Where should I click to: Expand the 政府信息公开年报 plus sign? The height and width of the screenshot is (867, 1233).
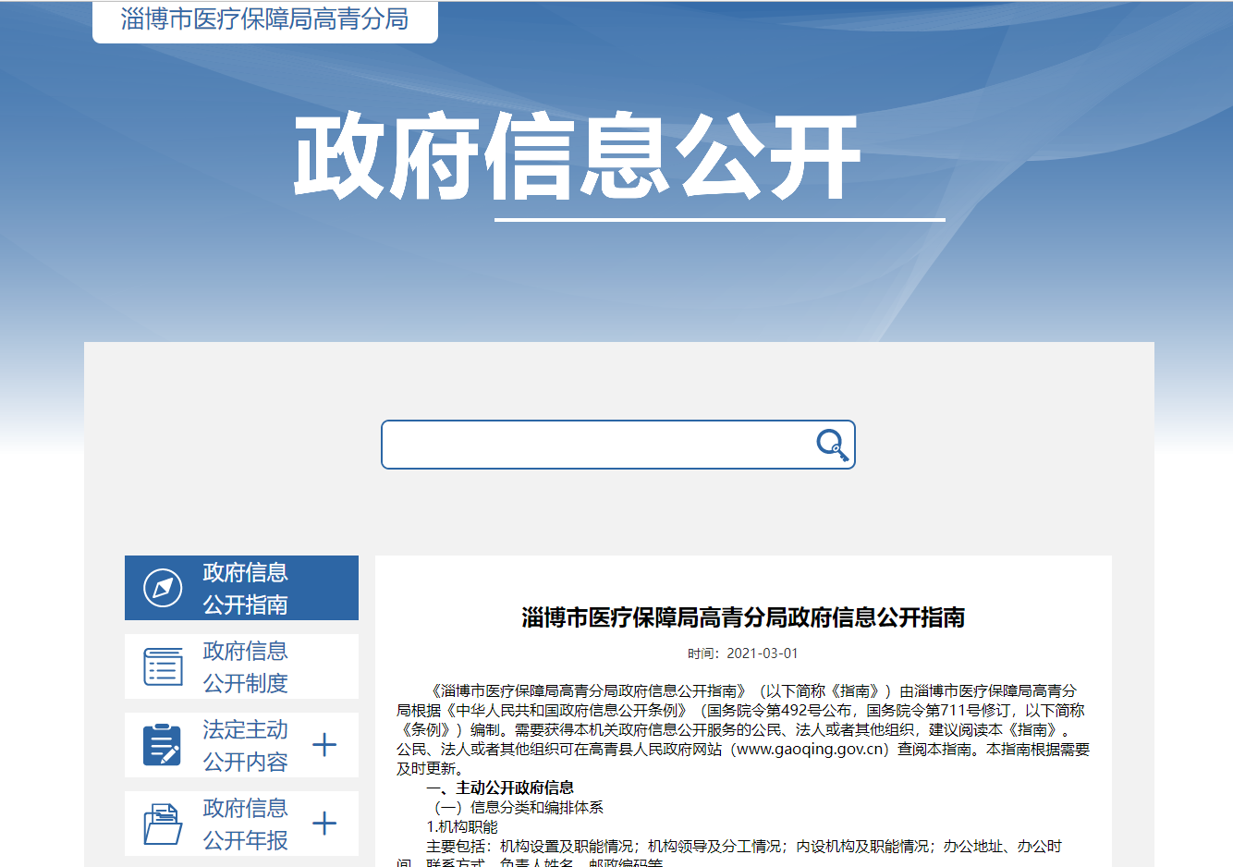(x=324, y=824)
